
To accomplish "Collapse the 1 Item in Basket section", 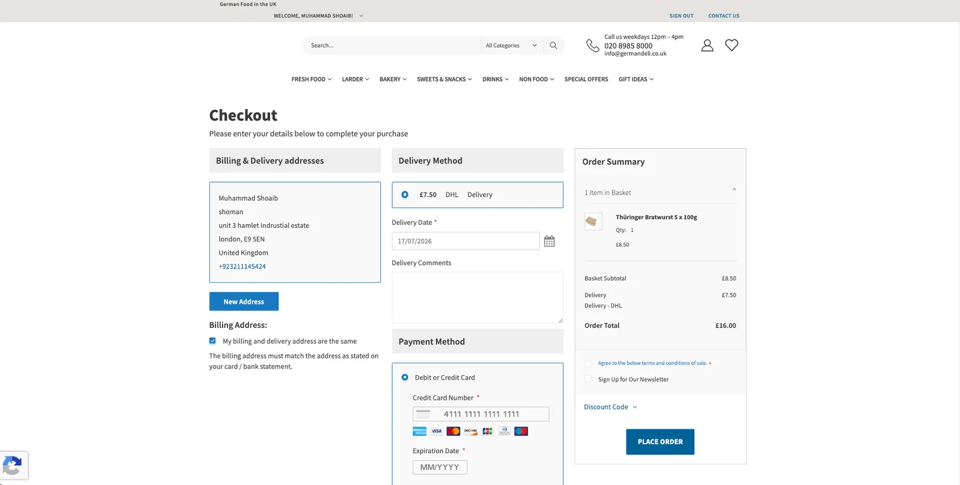I will (x=734, y=190).
